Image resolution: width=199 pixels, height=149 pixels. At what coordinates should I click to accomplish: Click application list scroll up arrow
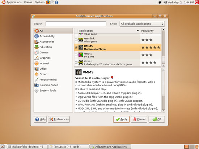click(164, 29)
